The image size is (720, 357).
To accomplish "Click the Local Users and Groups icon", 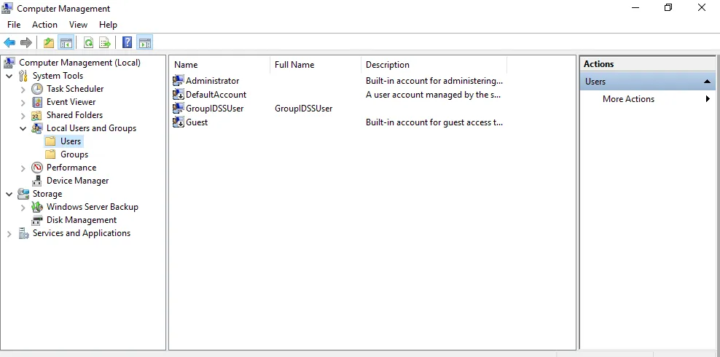I will point(37,128).
